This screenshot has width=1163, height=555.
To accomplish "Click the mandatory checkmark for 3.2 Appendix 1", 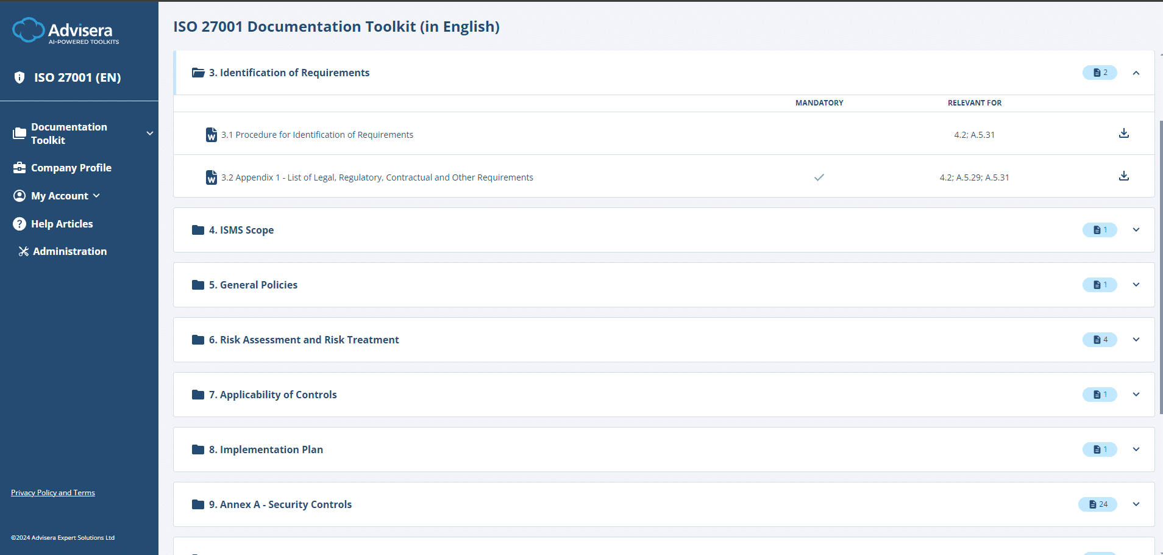I will coord(819,177).
